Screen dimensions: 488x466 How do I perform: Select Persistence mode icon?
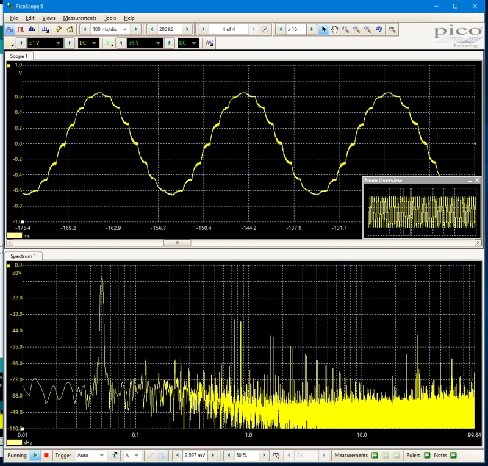pyautogui.click(x=21, y=29)
